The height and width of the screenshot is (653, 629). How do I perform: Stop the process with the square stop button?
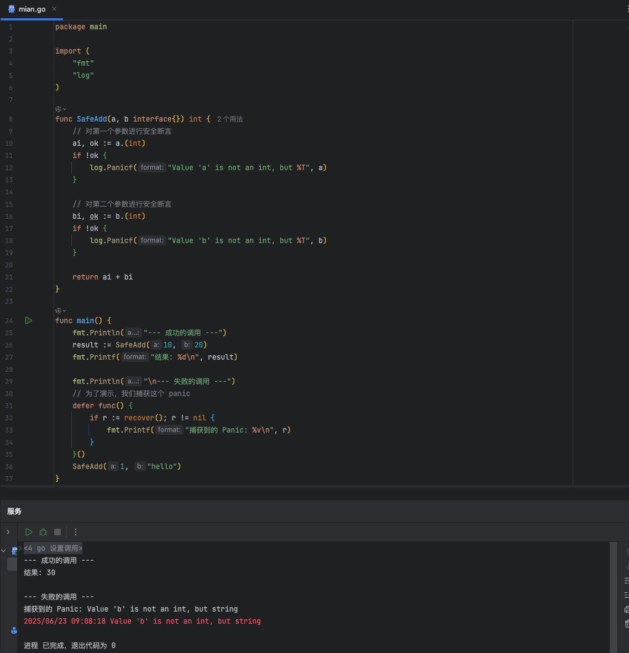pos(57,532)
